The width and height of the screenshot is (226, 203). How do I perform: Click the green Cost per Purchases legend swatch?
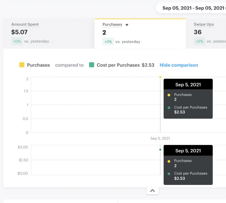tap(91, 65)
